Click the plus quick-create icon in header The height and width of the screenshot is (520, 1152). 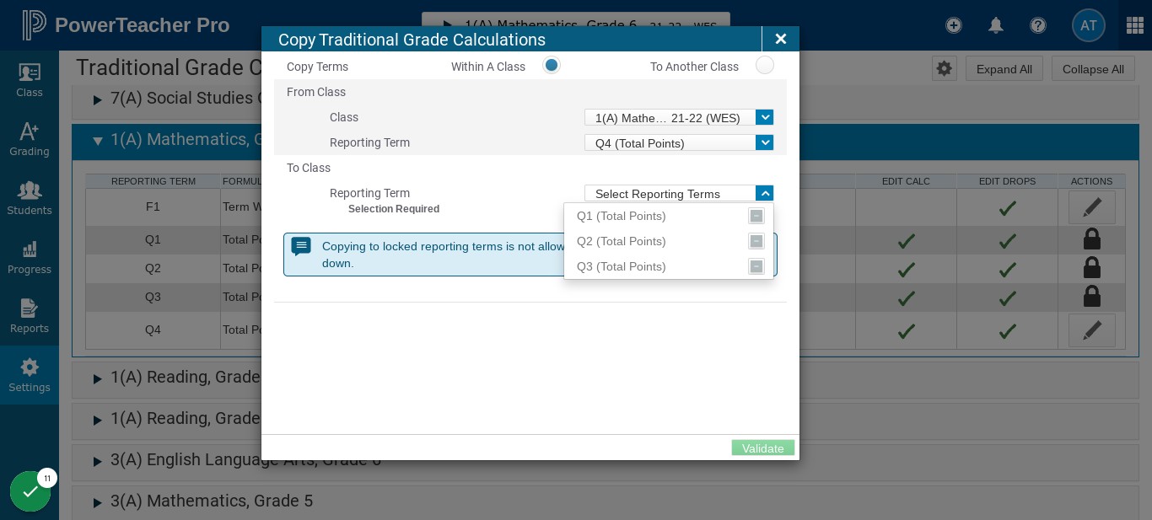(x=954, y=25)
